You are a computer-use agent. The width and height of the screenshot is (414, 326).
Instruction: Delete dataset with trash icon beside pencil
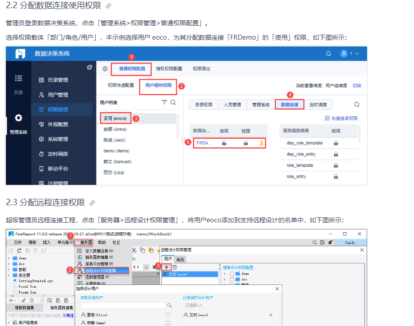click(32, 300)
